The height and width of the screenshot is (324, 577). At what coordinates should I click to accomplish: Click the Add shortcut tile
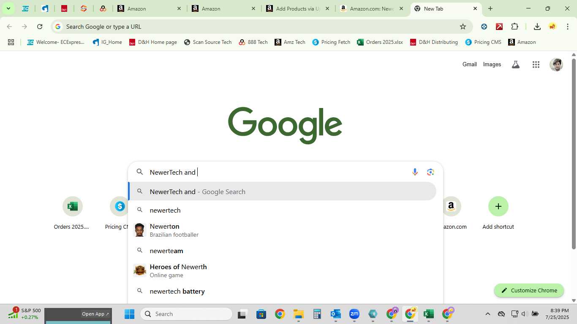pyautogui.click(x=498, y=213)
